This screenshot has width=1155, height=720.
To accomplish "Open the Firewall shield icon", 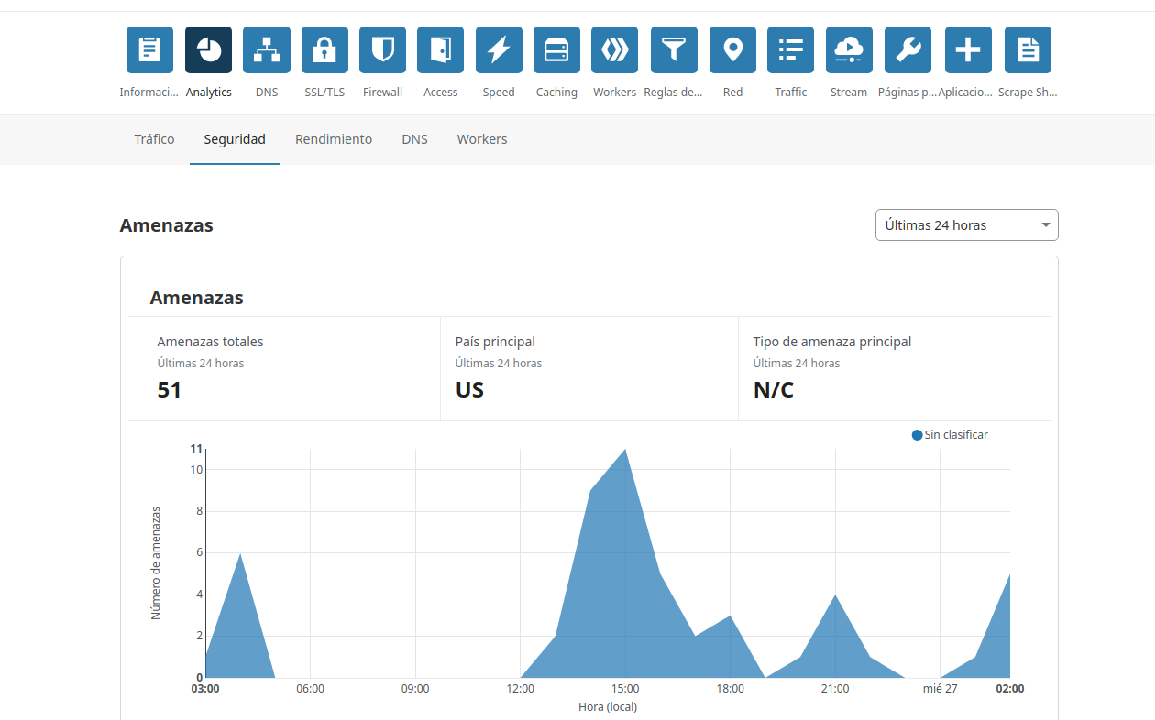I will point(382,50).
